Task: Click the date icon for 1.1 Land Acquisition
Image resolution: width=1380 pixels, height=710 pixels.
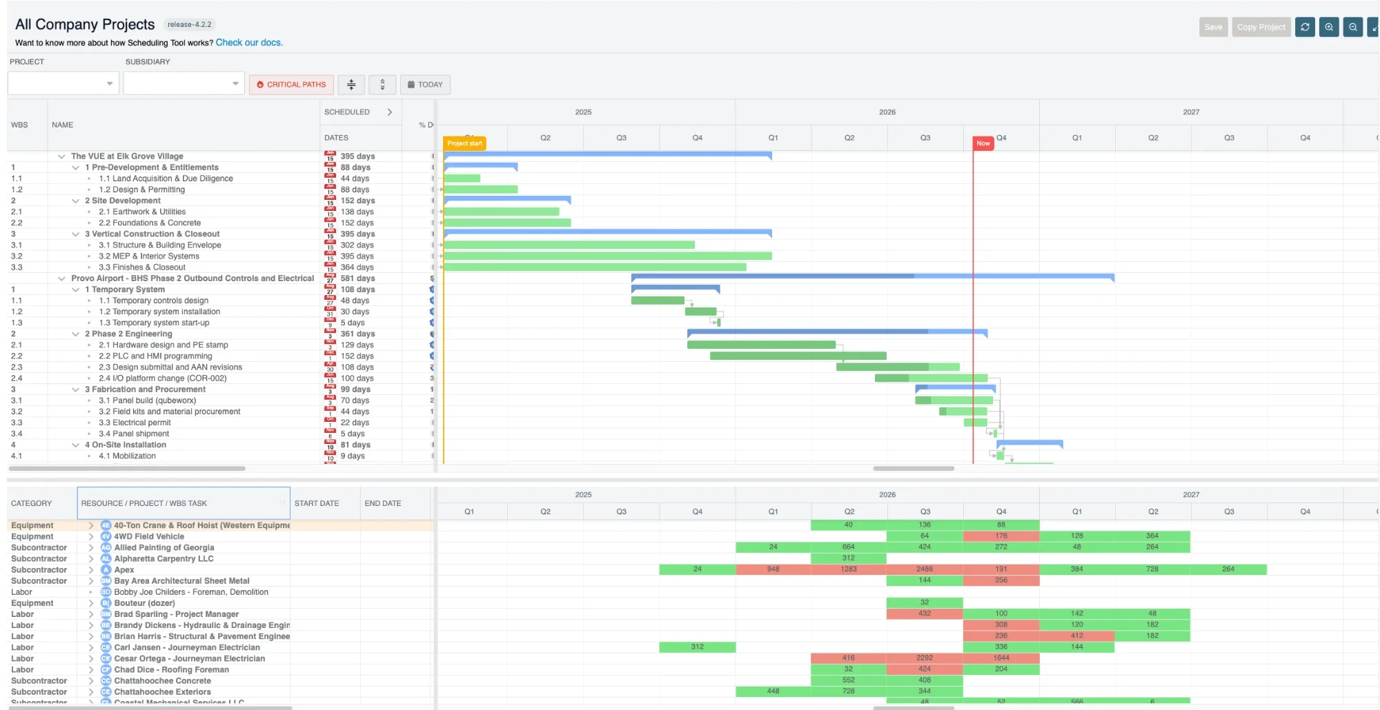Action: tap(330, 179)
